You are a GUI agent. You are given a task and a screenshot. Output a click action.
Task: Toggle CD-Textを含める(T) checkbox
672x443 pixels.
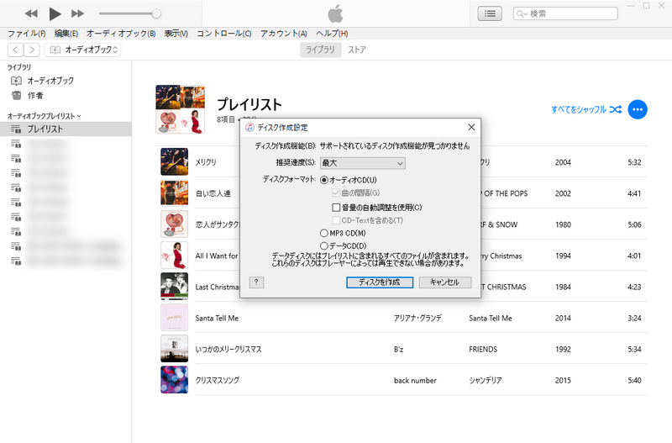tap(336, 220)
